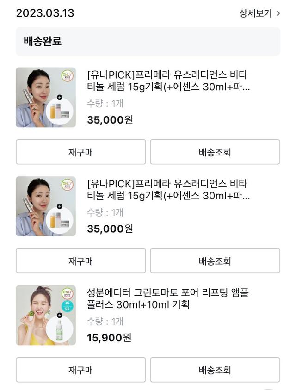The image size is (296, 390).
Task: Open 성분에디터 그린토마토 포어 리프팅 앰플 title
Action: coord(167,298)
